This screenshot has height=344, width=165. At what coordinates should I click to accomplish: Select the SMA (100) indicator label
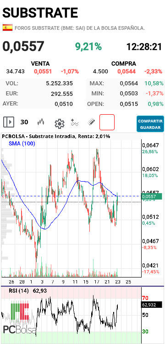pyautogui.click(x=22, y=144)
